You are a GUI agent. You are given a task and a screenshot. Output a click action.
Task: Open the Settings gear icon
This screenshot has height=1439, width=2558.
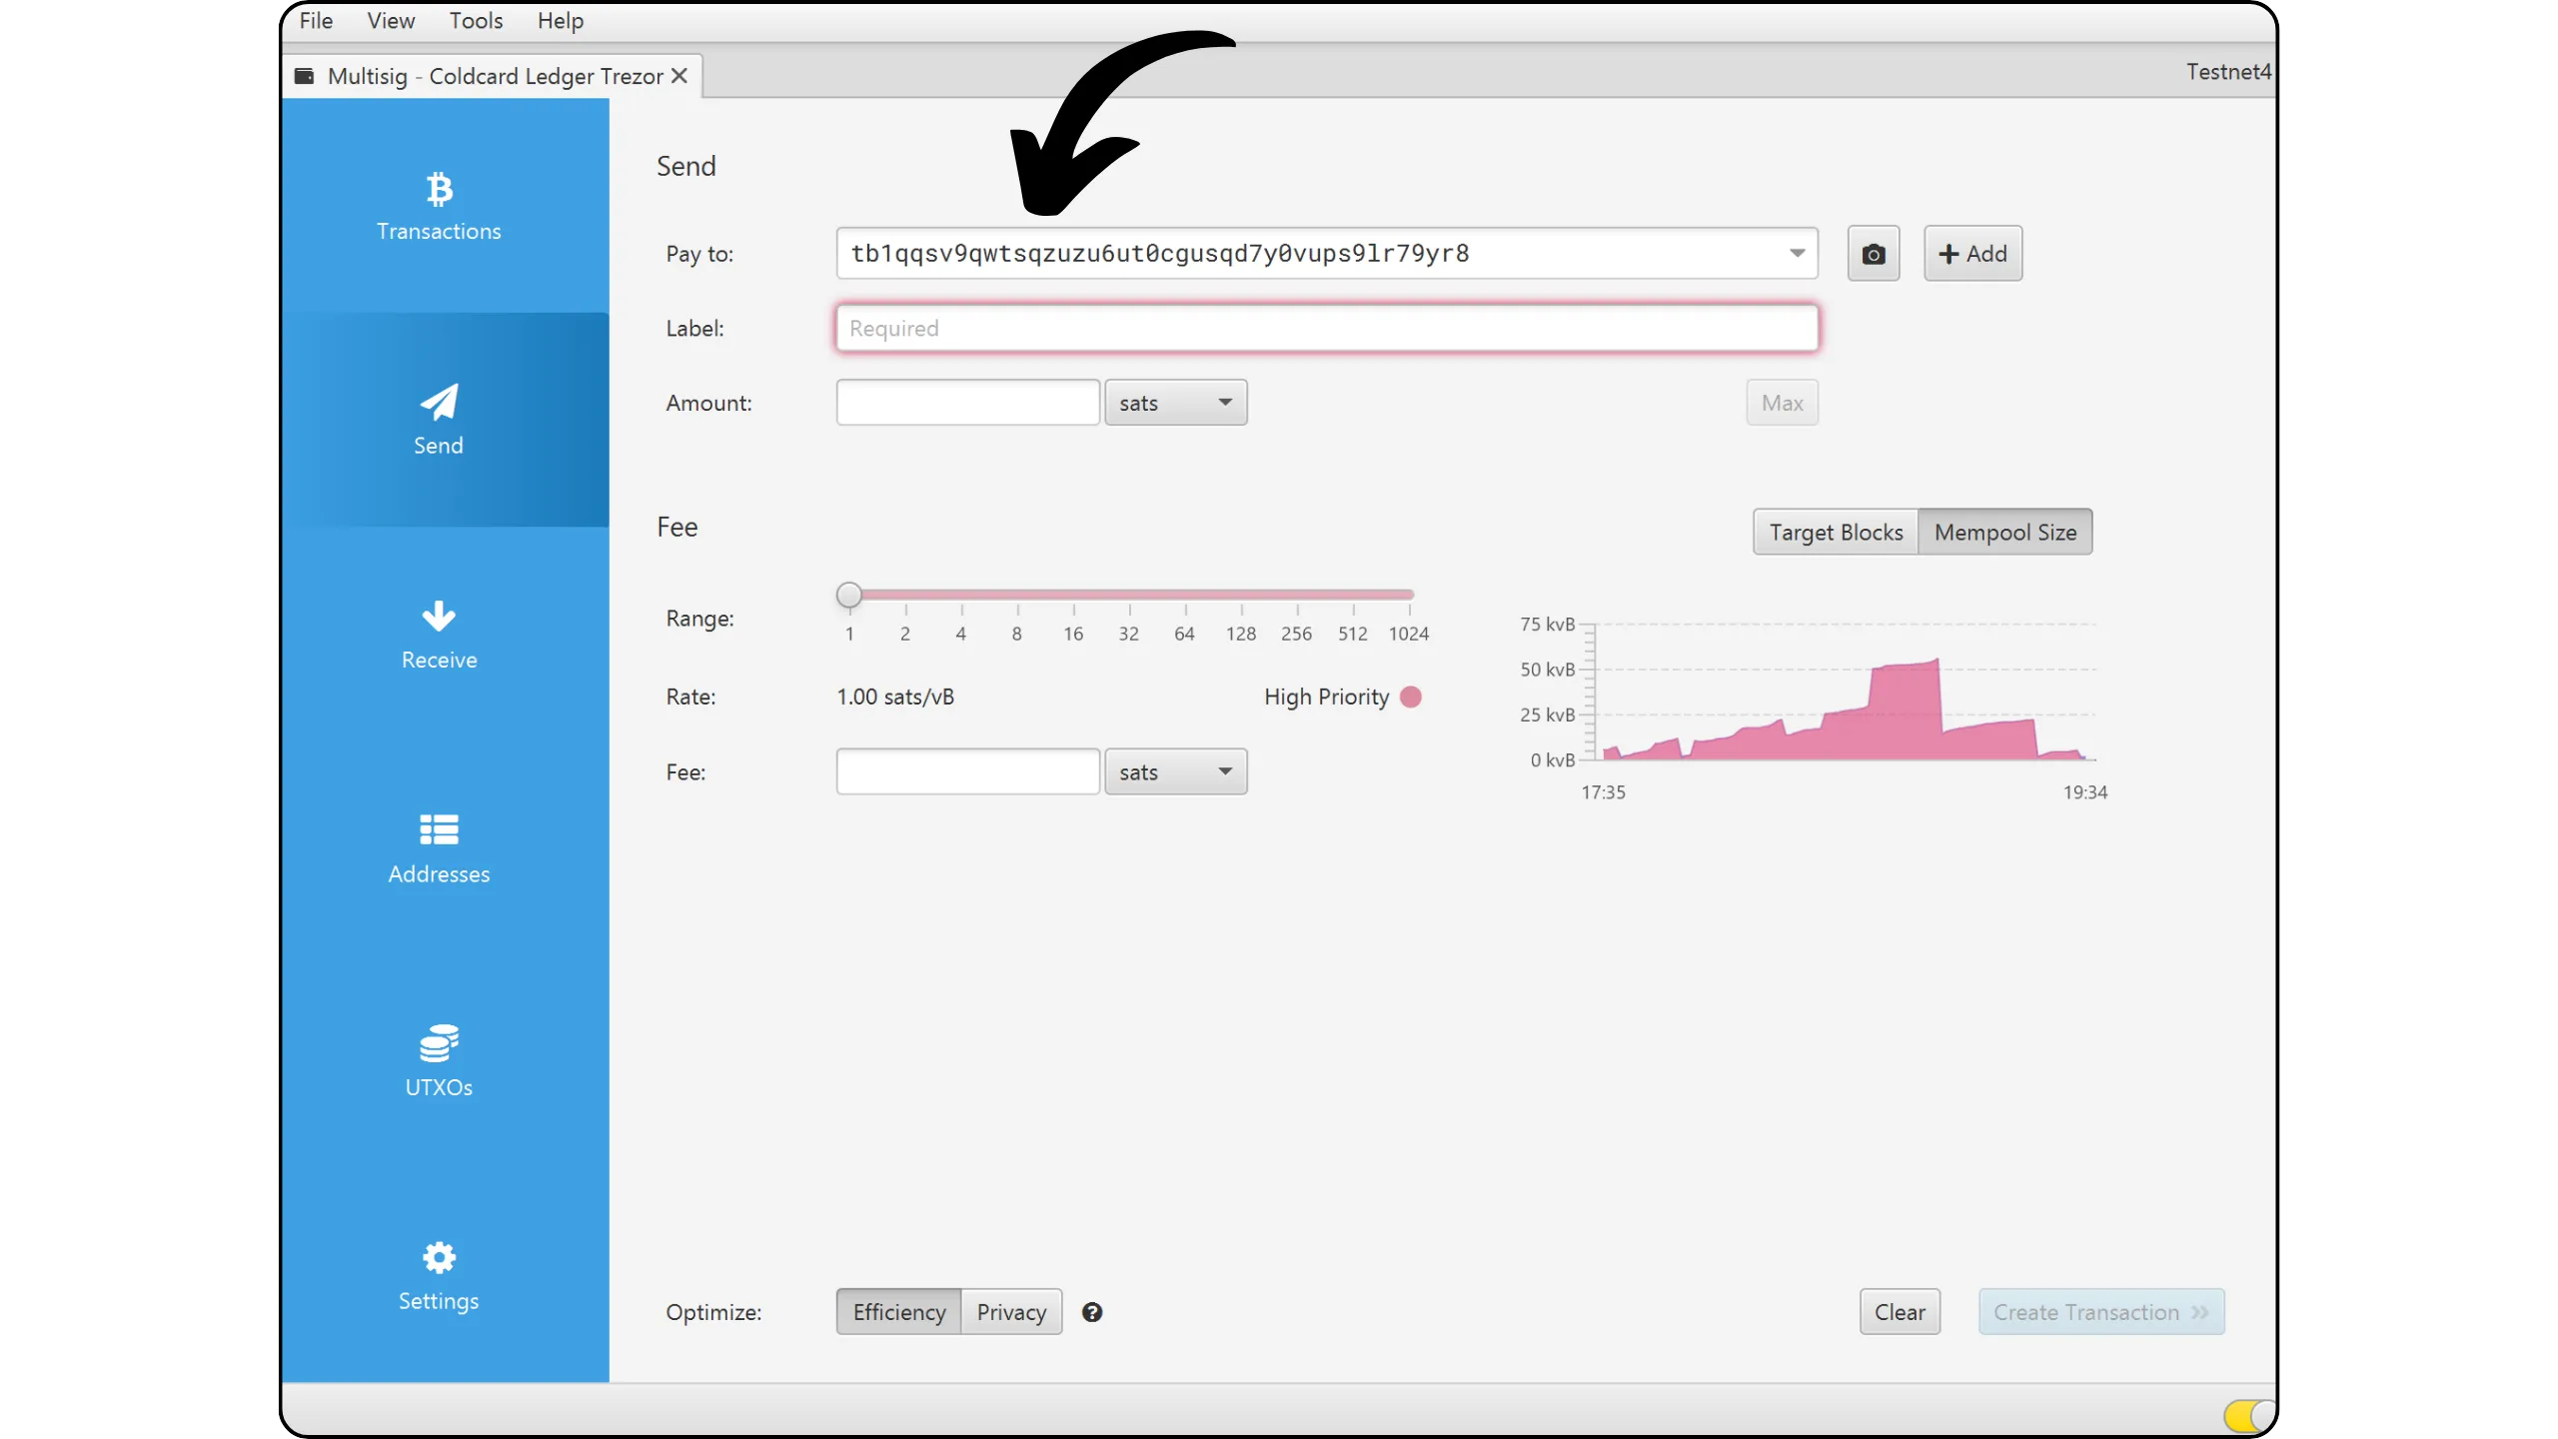pos(439,1258)
